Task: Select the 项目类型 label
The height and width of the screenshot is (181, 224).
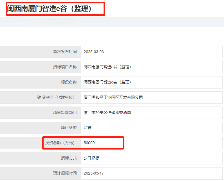Action: [69, 128]
